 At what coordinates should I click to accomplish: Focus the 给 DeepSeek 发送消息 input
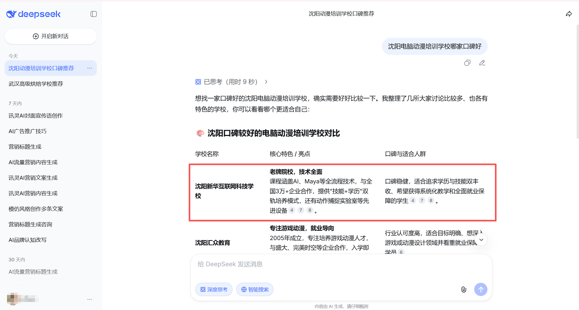tap(337, 264)
